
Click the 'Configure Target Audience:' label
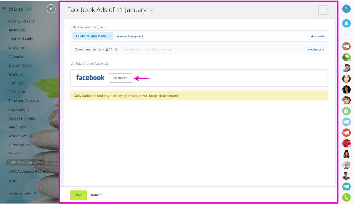point(90,64)
